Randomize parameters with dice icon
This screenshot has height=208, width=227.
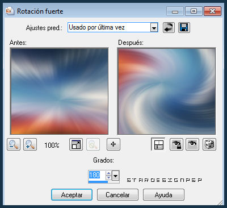pyautogui.click(x=209, y=144)
